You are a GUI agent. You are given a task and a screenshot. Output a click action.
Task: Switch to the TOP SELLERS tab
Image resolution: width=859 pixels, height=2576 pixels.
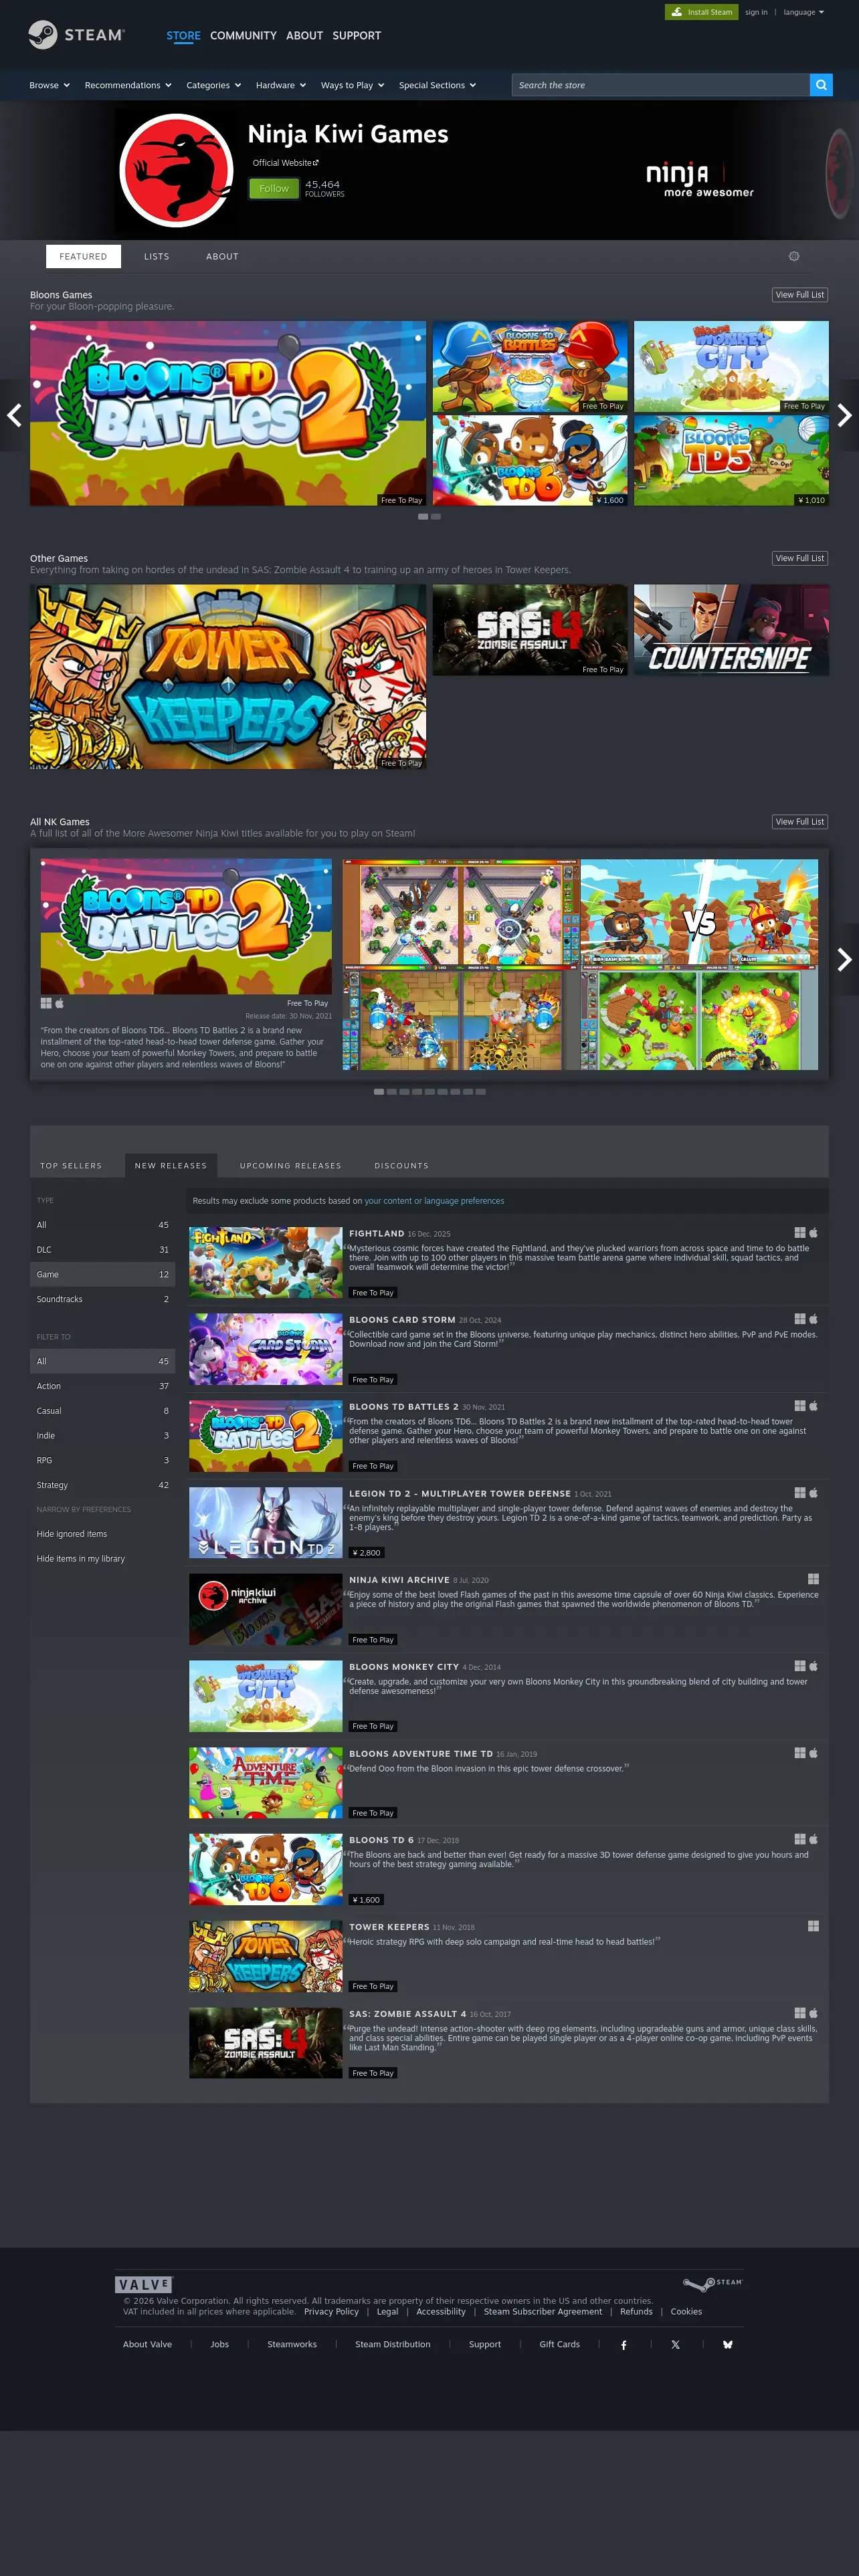click(x=71, y=1167)
